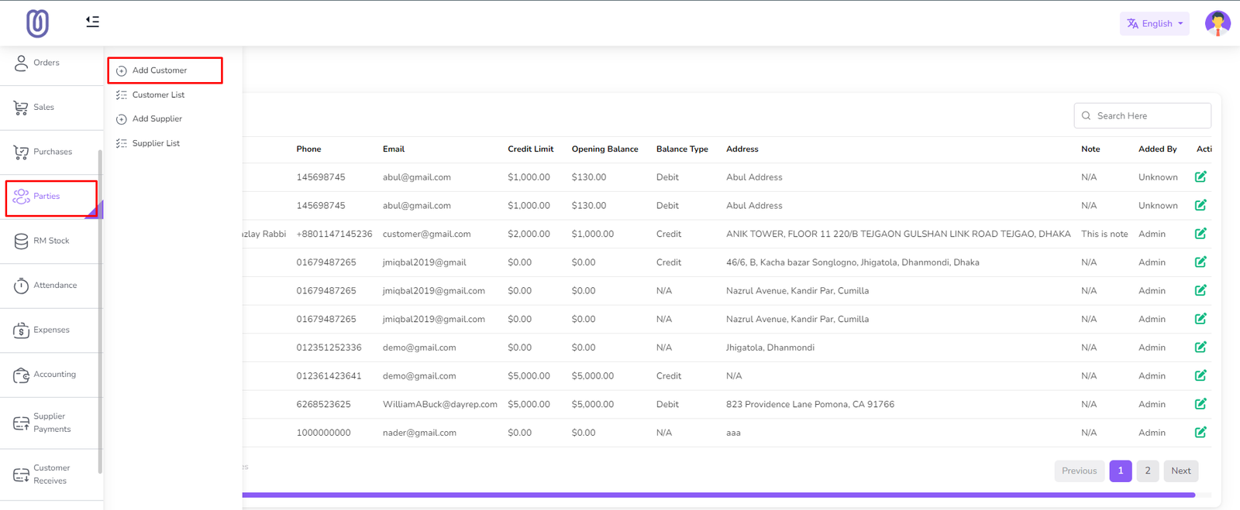
Task: Click the app logo in the header
Action: [x=37, y=23]
